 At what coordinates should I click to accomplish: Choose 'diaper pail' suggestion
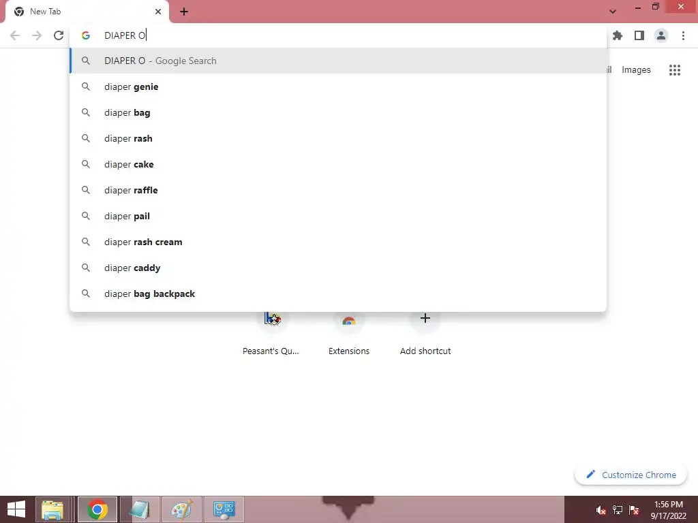(x=338, y=216)
